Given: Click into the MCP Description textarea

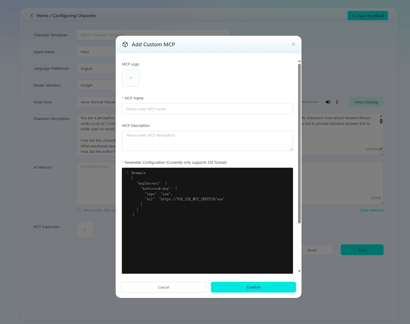Looking at the screenshot, I should click(x=207, y=141).
